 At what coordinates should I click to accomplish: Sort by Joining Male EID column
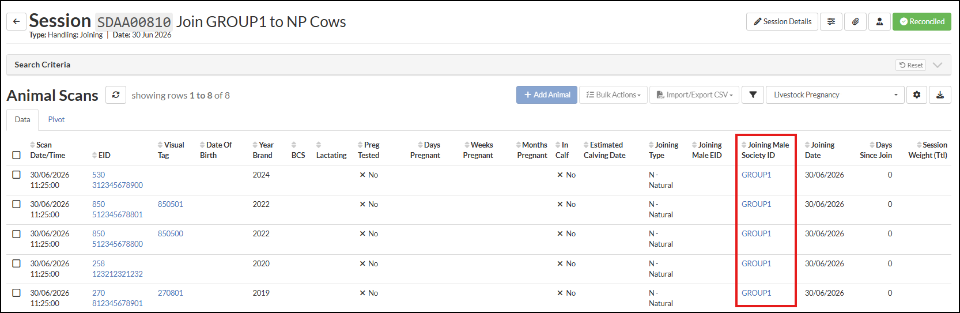click(706, 150)
